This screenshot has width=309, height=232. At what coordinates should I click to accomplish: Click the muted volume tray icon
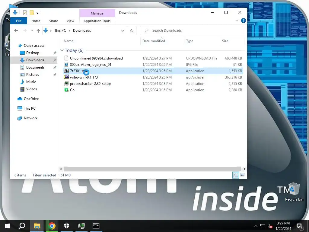coord(270,226)
